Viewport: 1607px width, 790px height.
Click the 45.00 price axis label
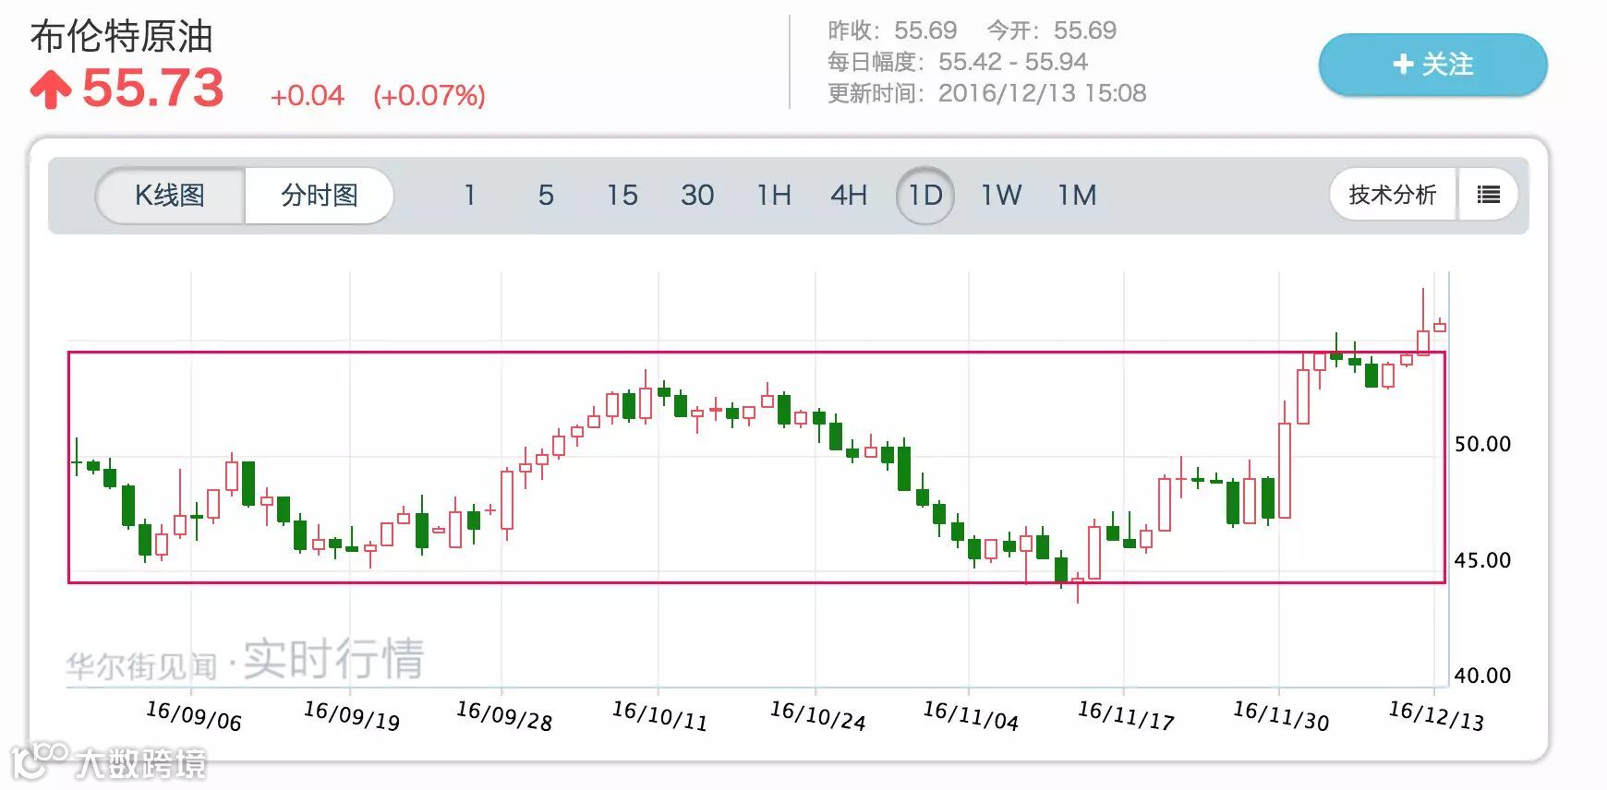pos(1482,560)
